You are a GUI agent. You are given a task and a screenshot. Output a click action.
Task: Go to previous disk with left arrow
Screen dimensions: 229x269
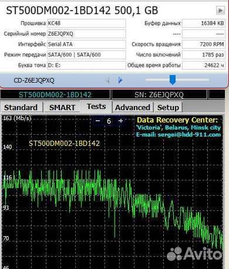pyautogui.click(x=107, y=80)
